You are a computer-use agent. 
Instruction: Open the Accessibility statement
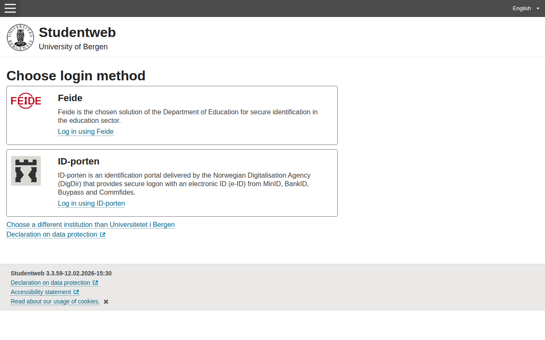coord(41,292)
